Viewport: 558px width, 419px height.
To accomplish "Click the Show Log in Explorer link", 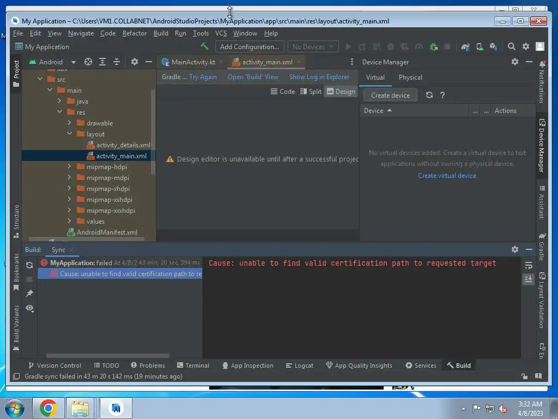I will pos(319,77).
